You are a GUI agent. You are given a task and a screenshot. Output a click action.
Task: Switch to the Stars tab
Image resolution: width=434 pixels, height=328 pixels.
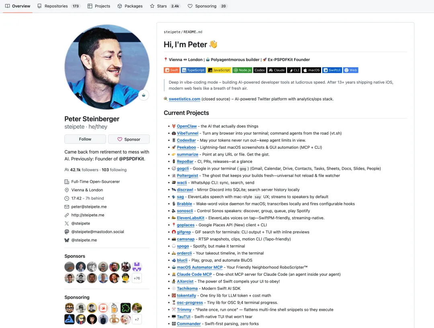pyautogui.click(x=165, y=6)
